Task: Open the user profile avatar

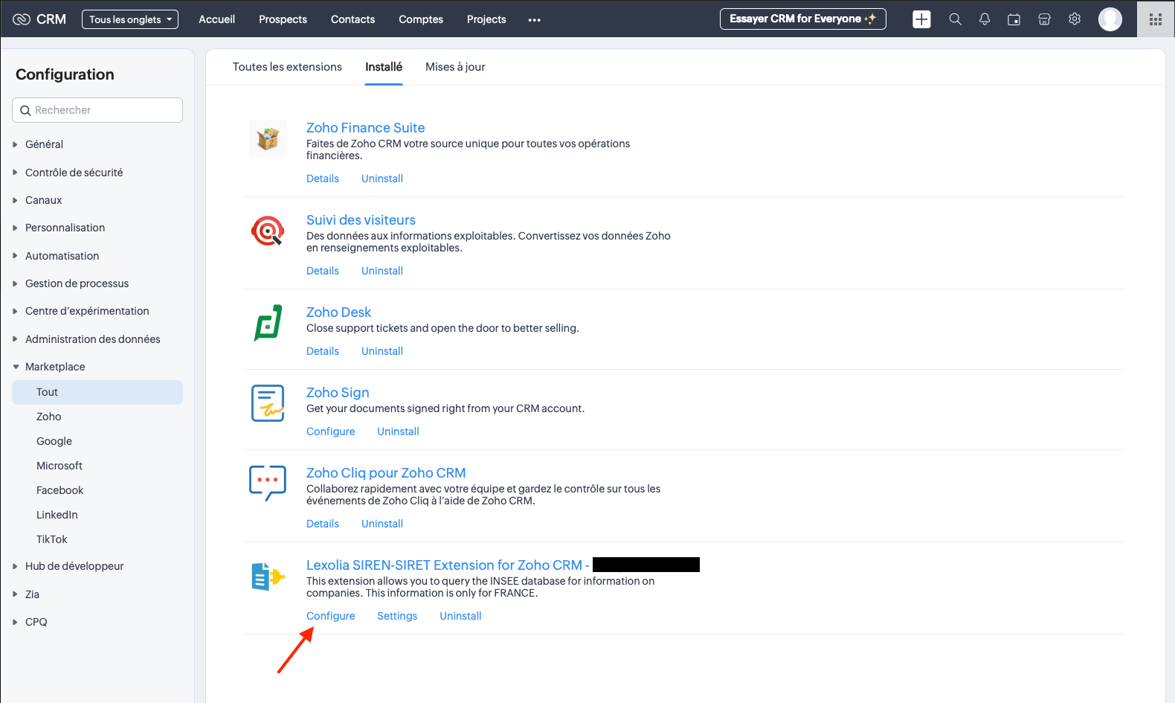Action: (1110, 19)
